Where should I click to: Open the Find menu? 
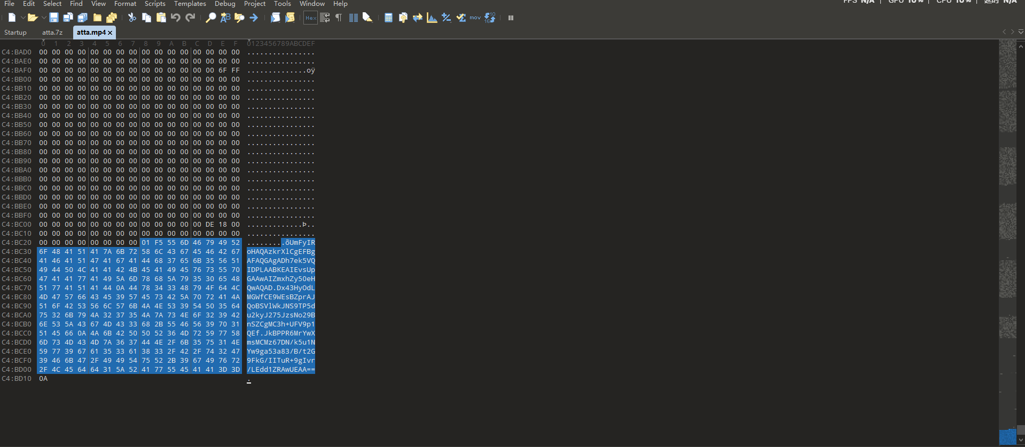pyautogui.click(x=76, y=4)
